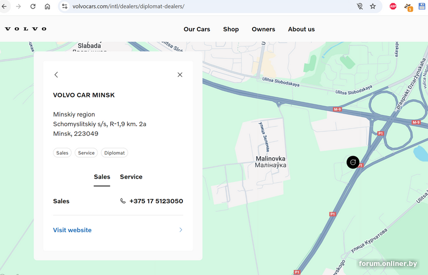Click the Visit website link
The width and height of the screenshot is (428, 275).
tap(72, 230)
